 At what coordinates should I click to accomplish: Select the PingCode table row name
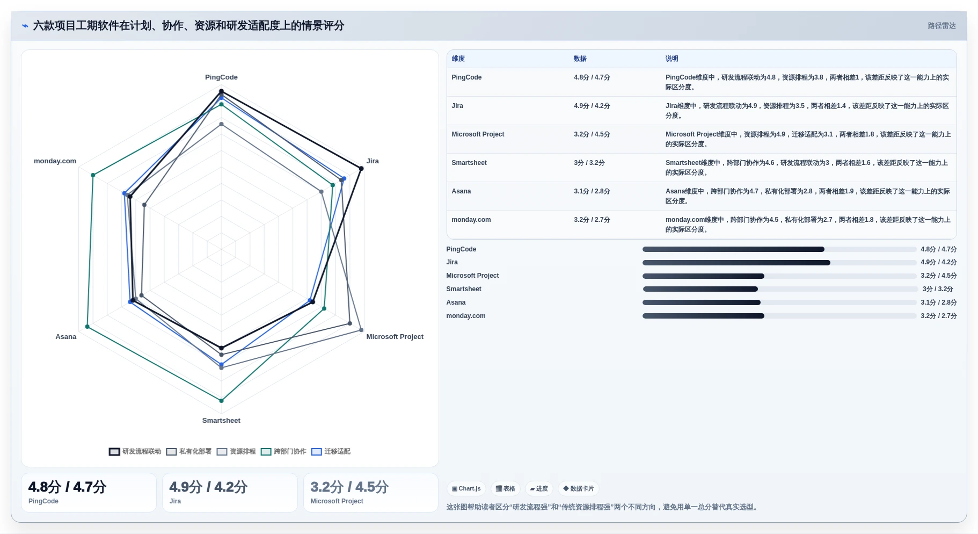466,77
